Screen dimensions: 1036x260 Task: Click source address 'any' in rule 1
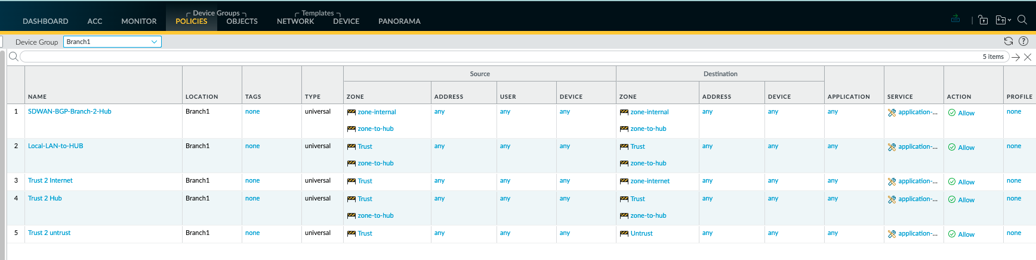pos(439,111)
